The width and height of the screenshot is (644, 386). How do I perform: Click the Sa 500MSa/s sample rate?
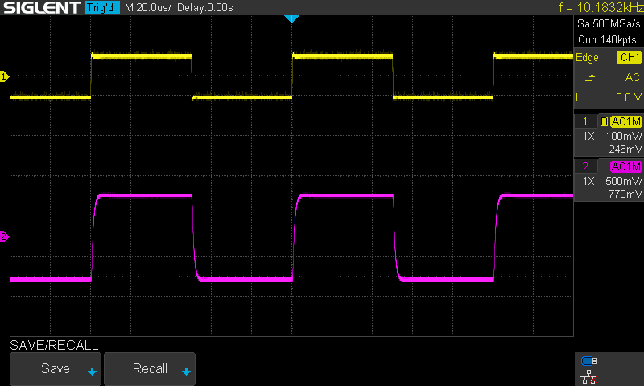tap(609, 24)
